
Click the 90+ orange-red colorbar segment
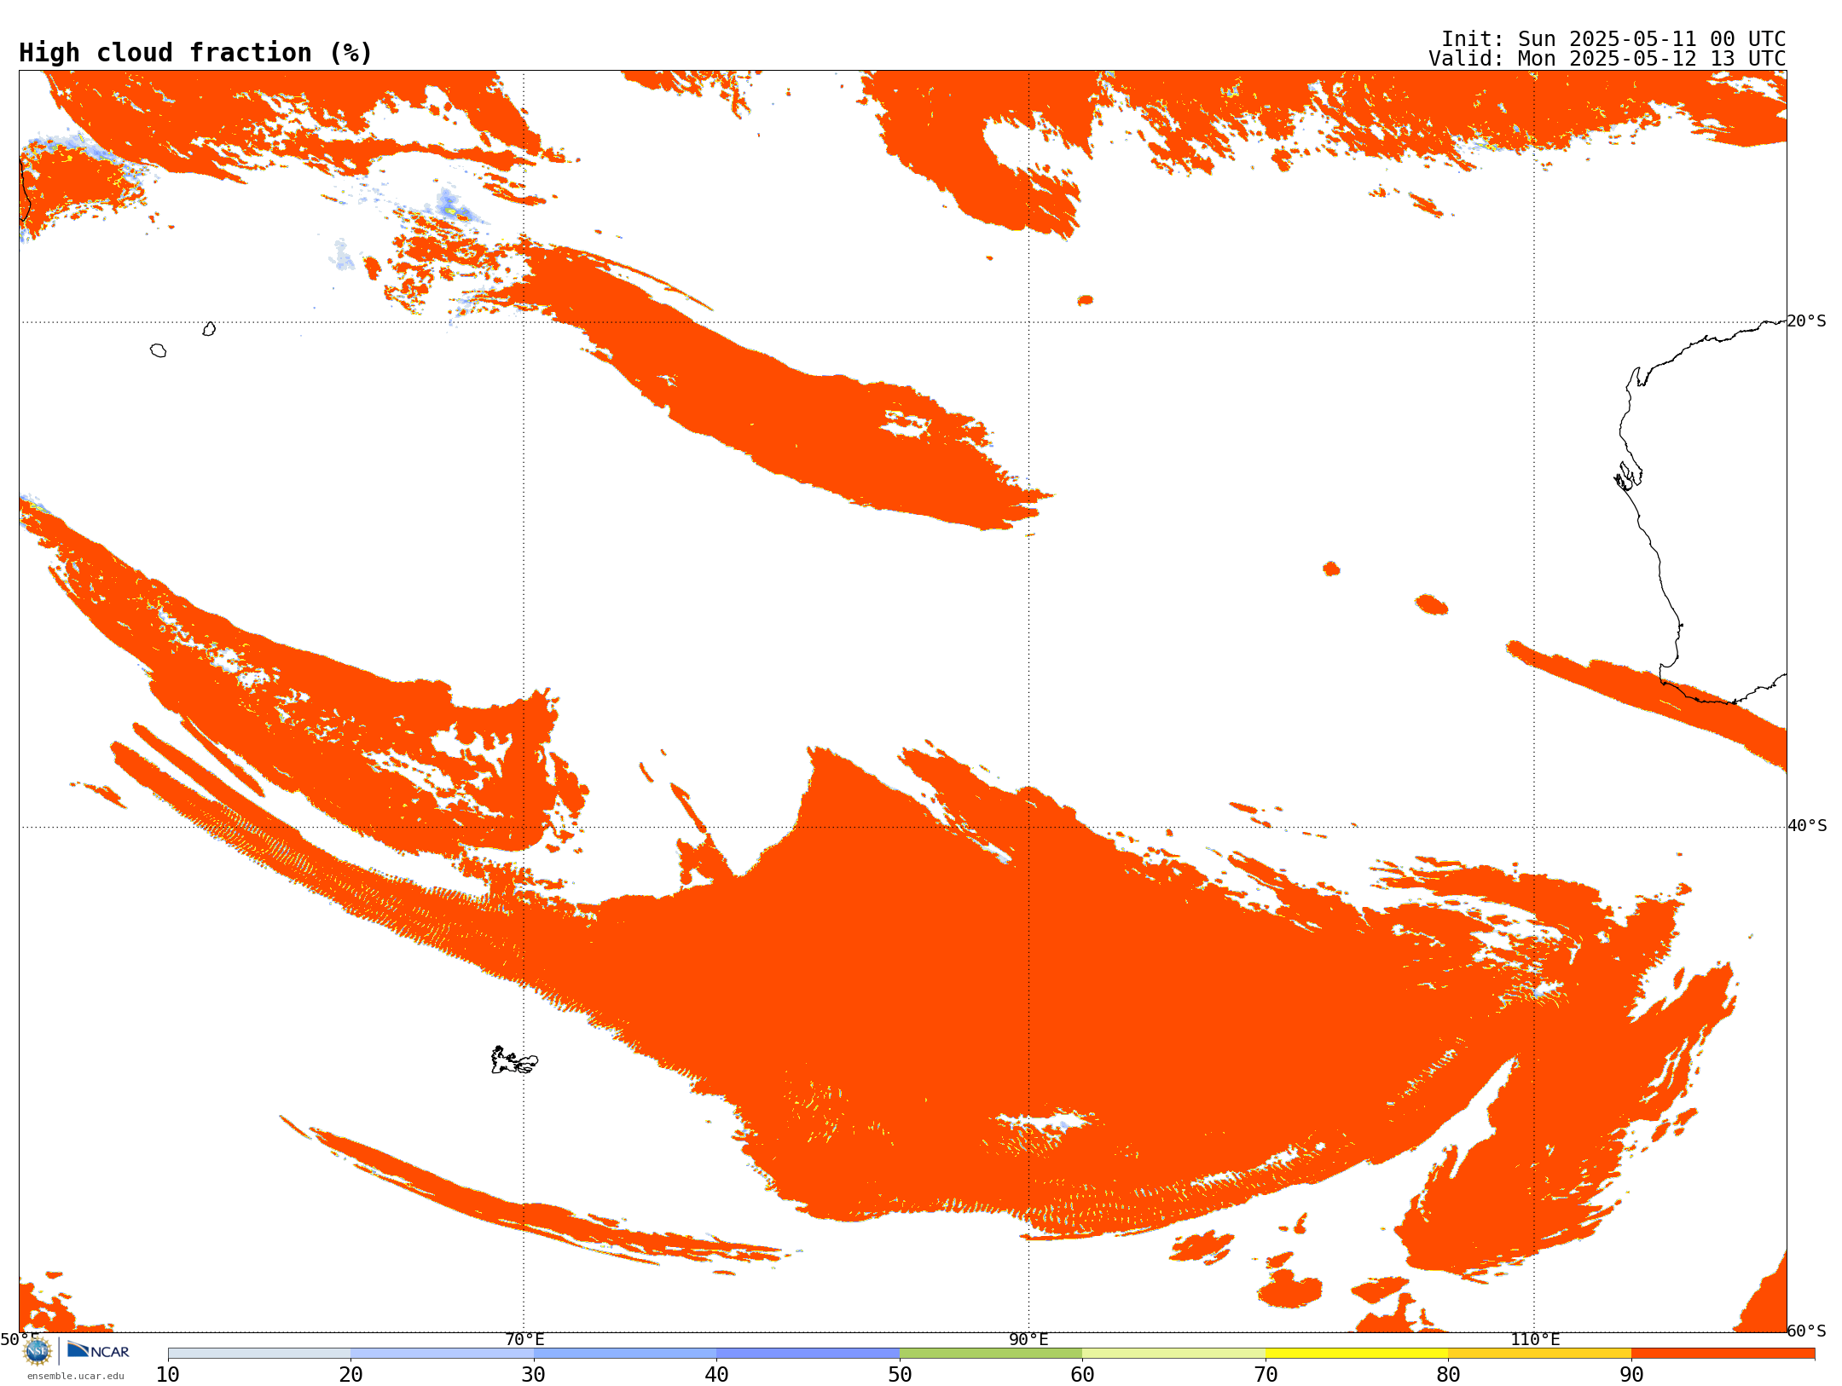tap(1723, 1354)
